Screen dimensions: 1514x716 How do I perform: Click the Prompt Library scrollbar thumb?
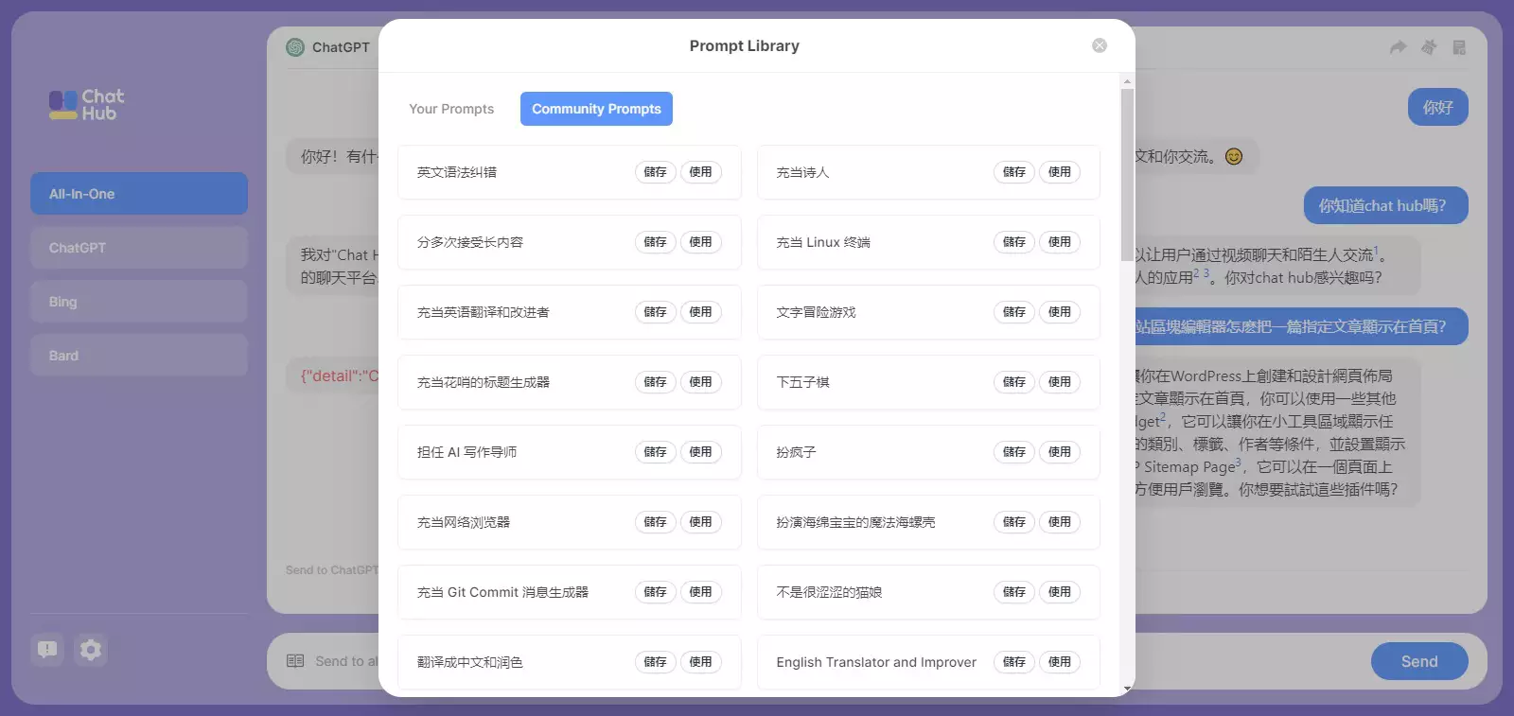[x=1127, y=175]
